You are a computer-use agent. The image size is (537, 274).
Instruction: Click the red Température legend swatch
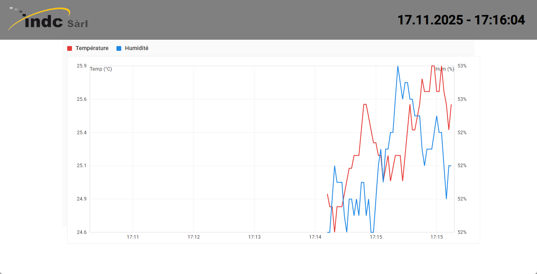tap(70, 48)
